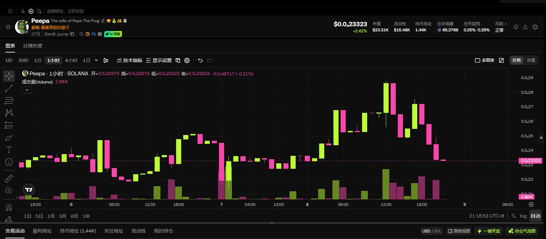This screenshot has width=546, height=239.
Task: Switch chart to 市值 market cap mode
Action: click(x=531, y=60)
